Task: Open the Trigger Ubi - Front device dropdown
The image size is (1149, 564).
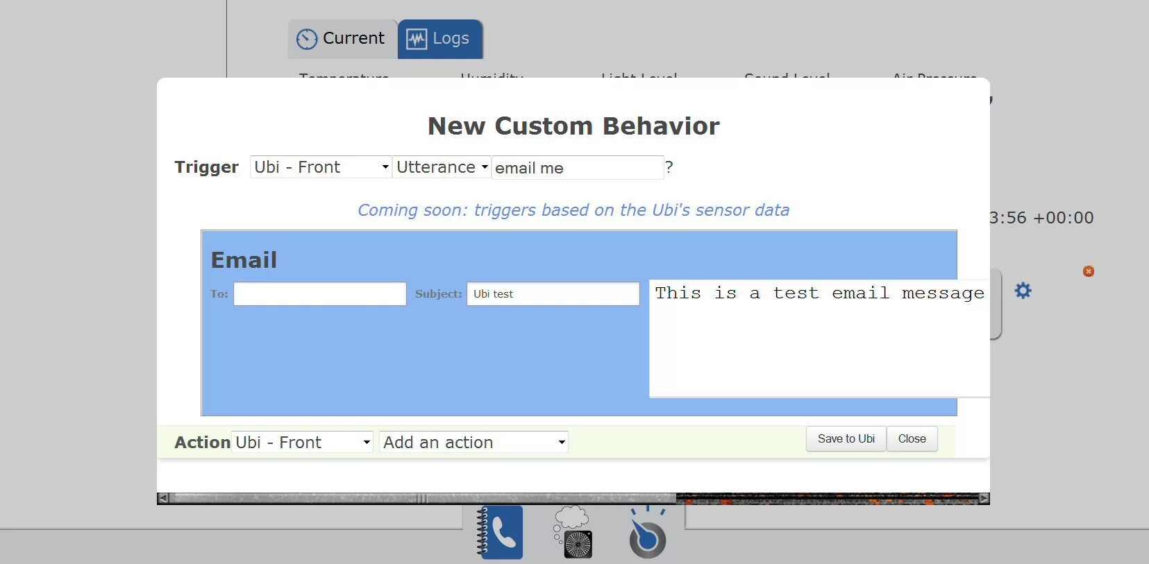Action: (x=321, y=167)
